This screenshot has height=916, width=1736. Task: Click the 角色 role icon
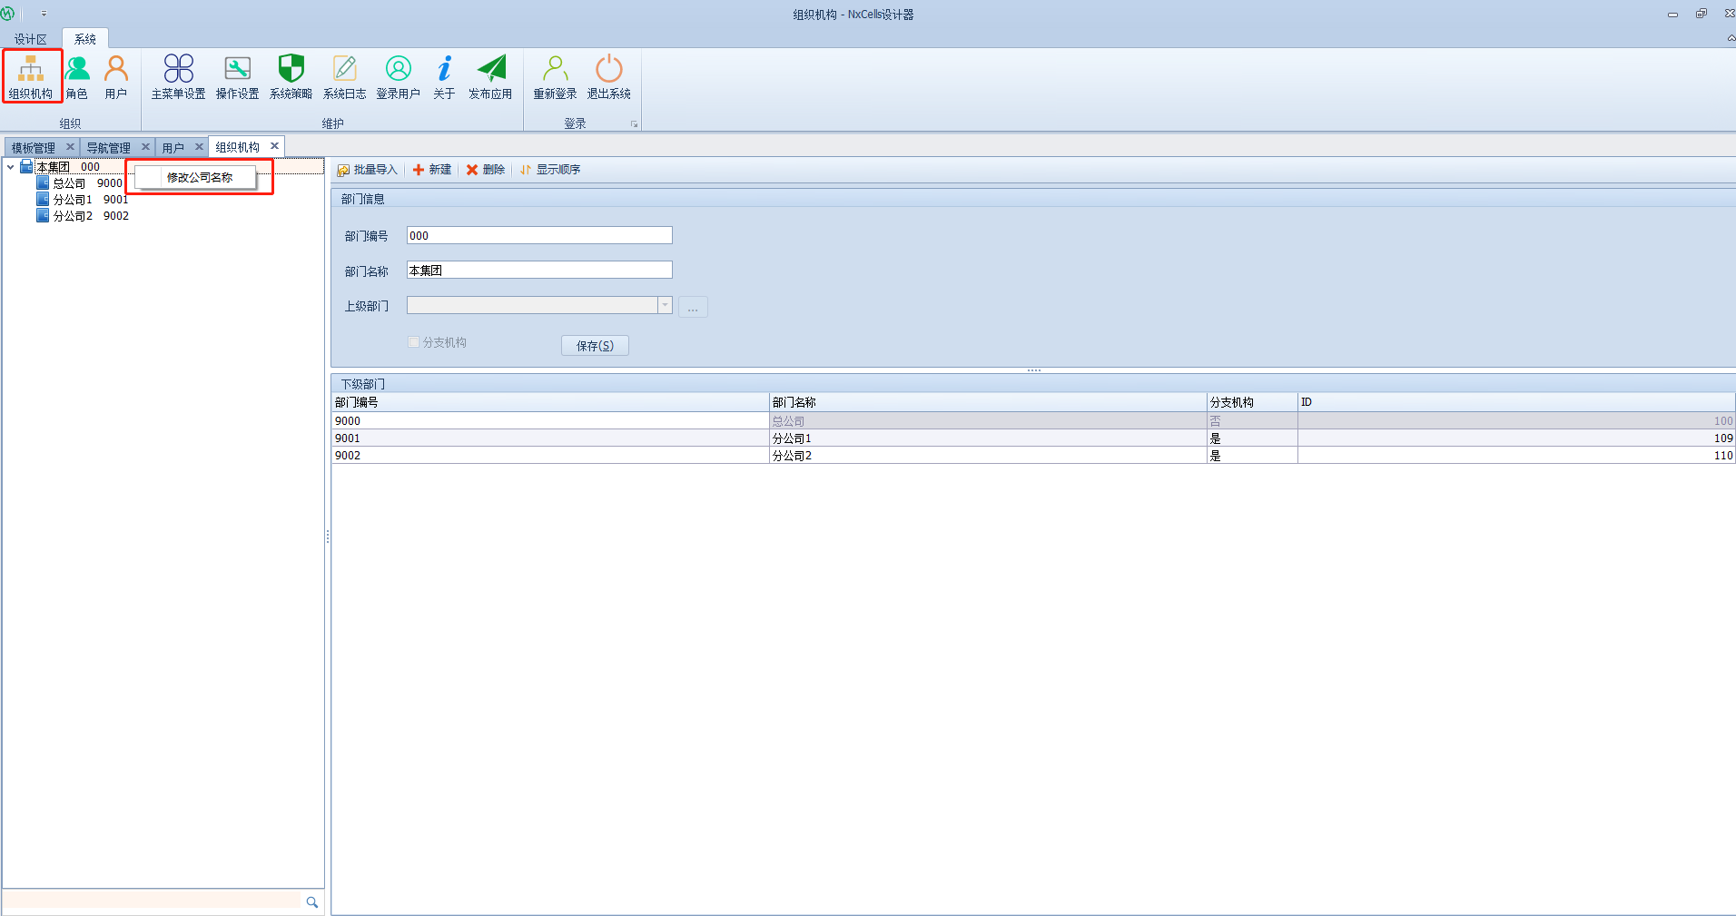77,76
